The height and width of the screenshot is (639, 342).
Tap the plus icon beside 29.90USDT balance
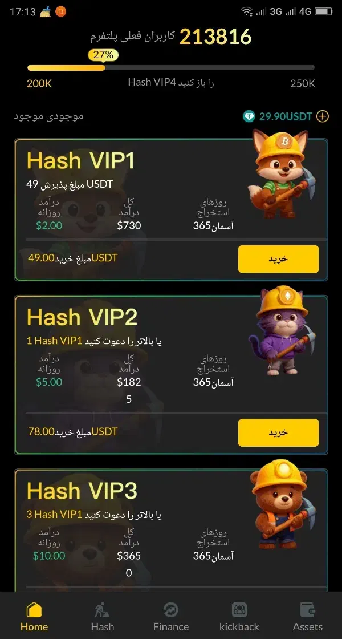(323, 116)
